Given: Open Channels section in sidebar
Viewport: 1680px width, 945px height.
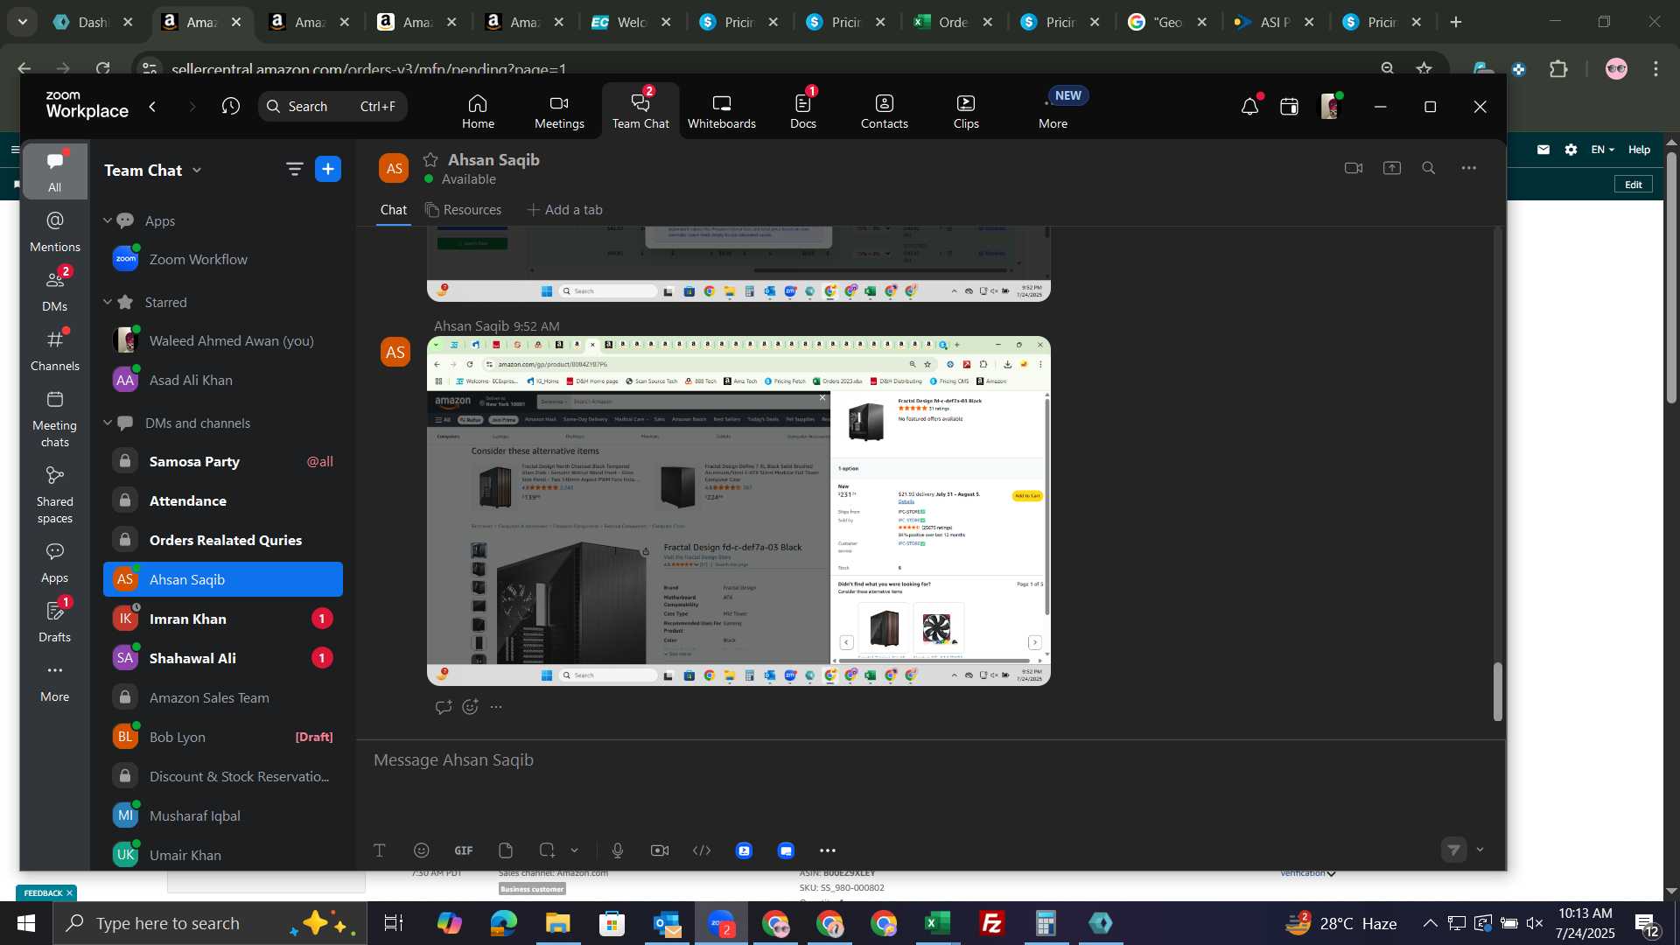Looking at the screenshot, I should click(x=54, y=350).
